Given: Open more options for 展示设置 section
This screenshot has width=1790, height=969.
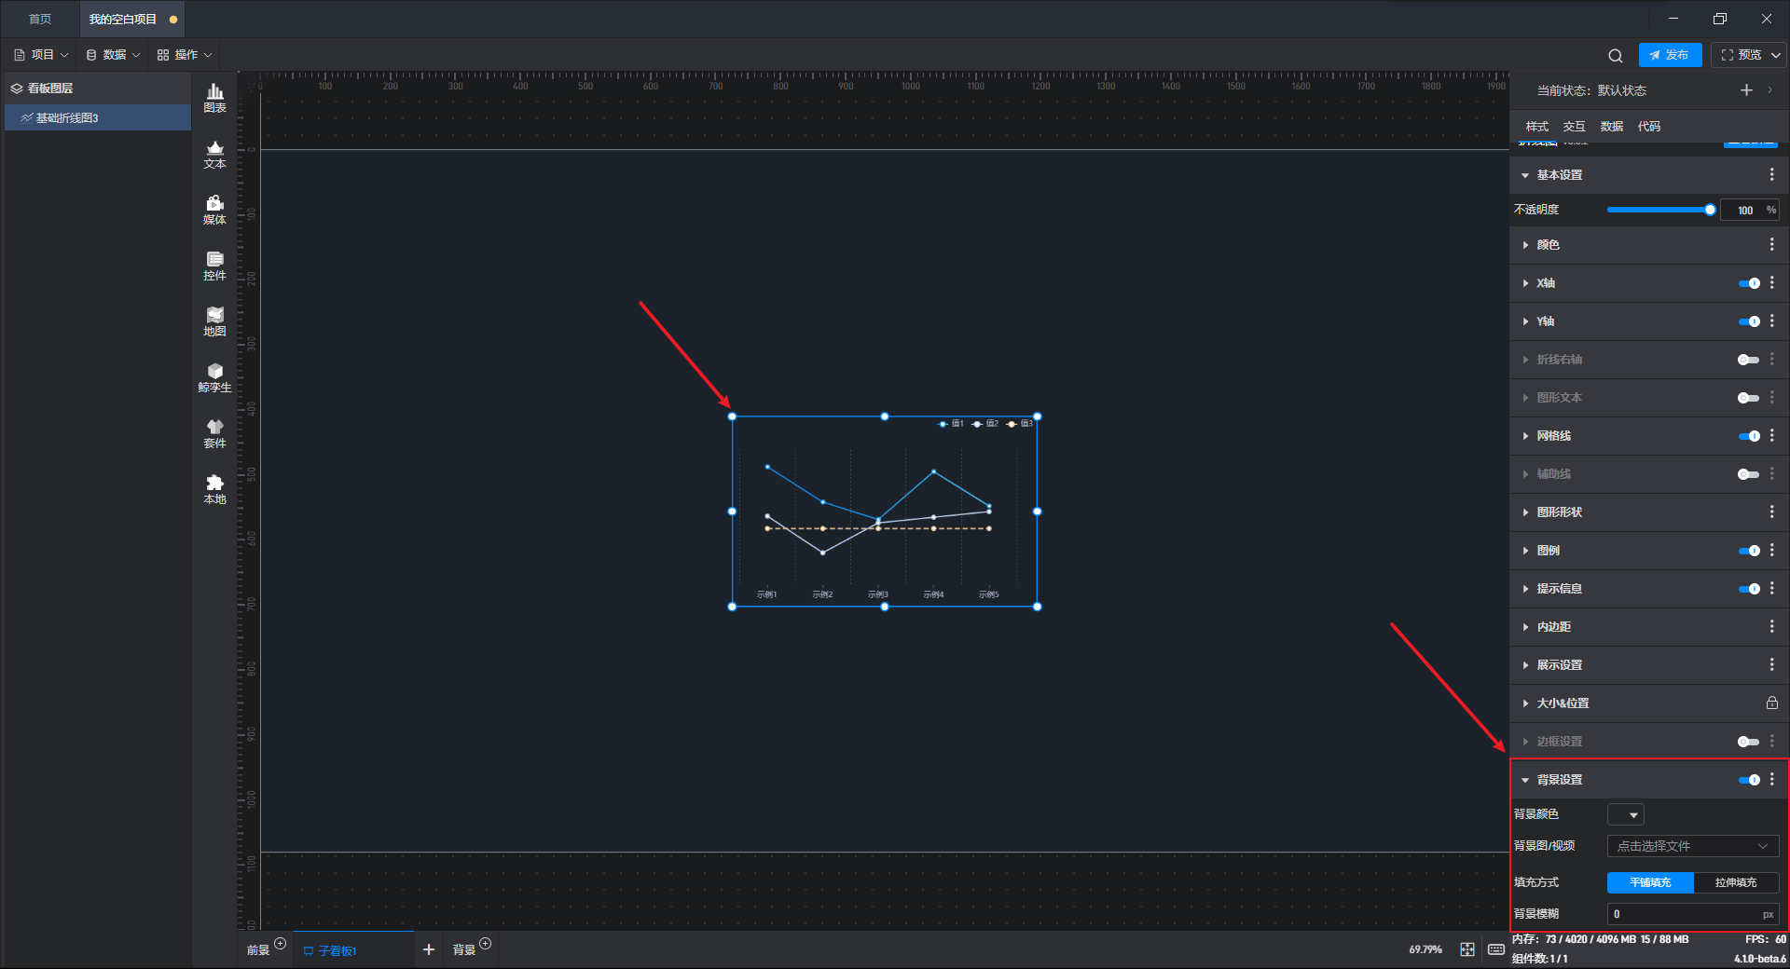Looking at the screenshot, I should pyautogui.click(x=1771, y=664).
